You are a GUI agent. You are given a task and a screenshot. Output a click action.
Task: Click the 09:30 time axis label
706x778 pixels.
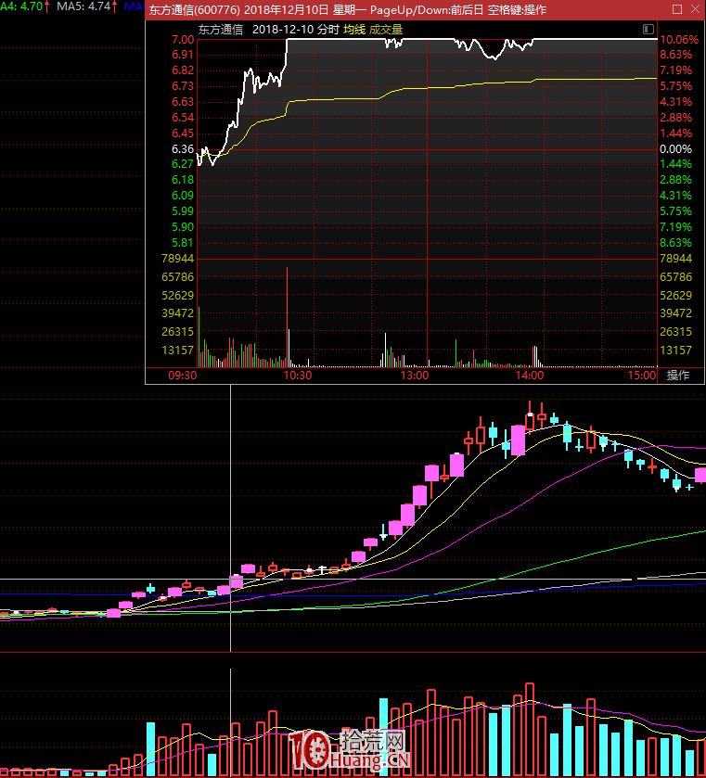[182, 376]
